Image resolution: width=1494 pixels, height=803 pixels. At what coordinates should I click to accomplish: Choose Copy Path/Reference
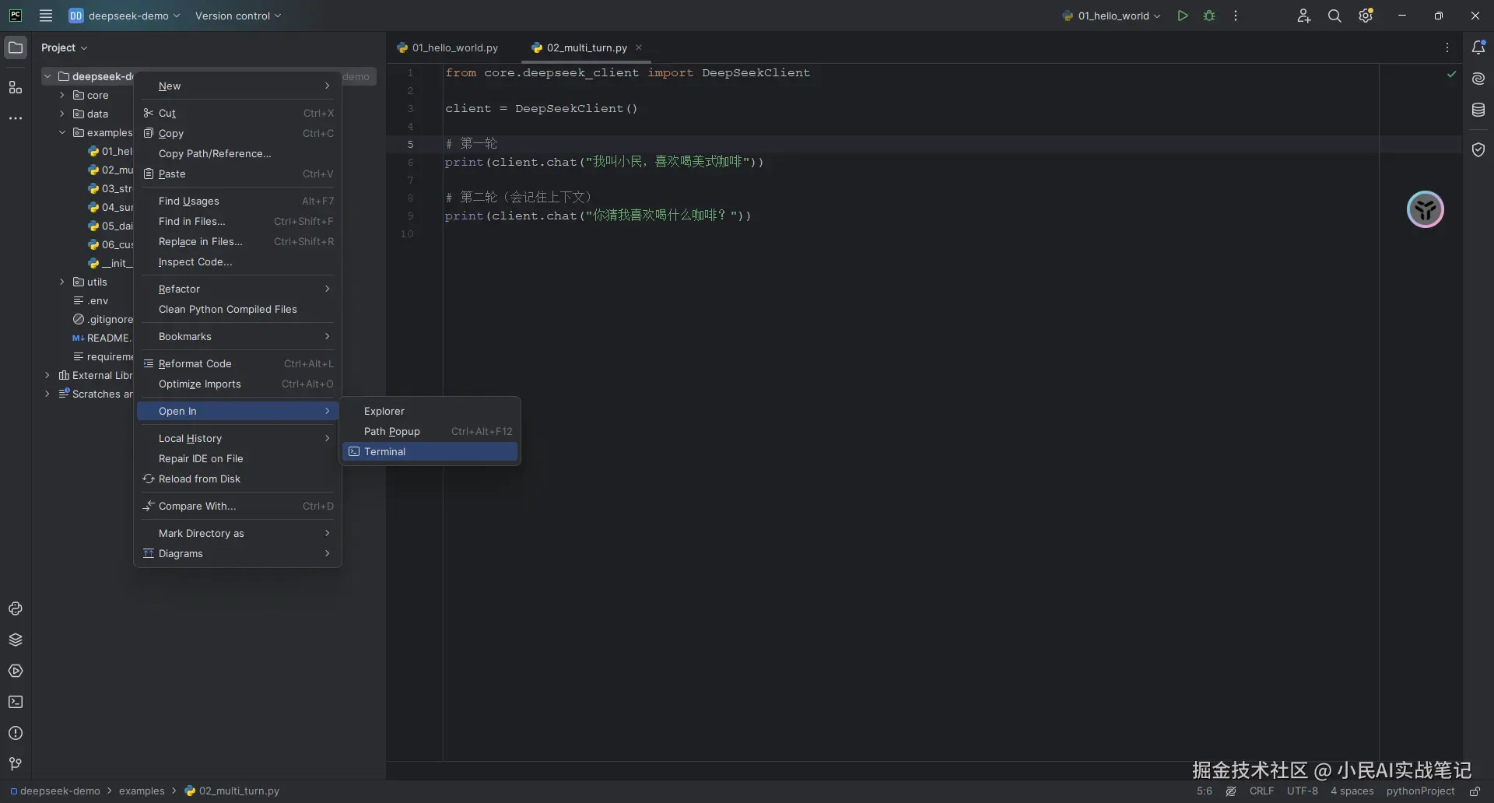(238, 153)
